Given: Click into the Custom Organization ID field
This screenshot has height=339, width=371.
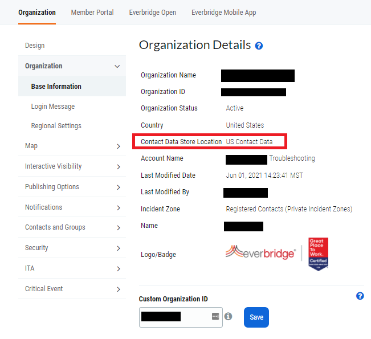Looking at the screenshot, I should click(x=181, y=317).
